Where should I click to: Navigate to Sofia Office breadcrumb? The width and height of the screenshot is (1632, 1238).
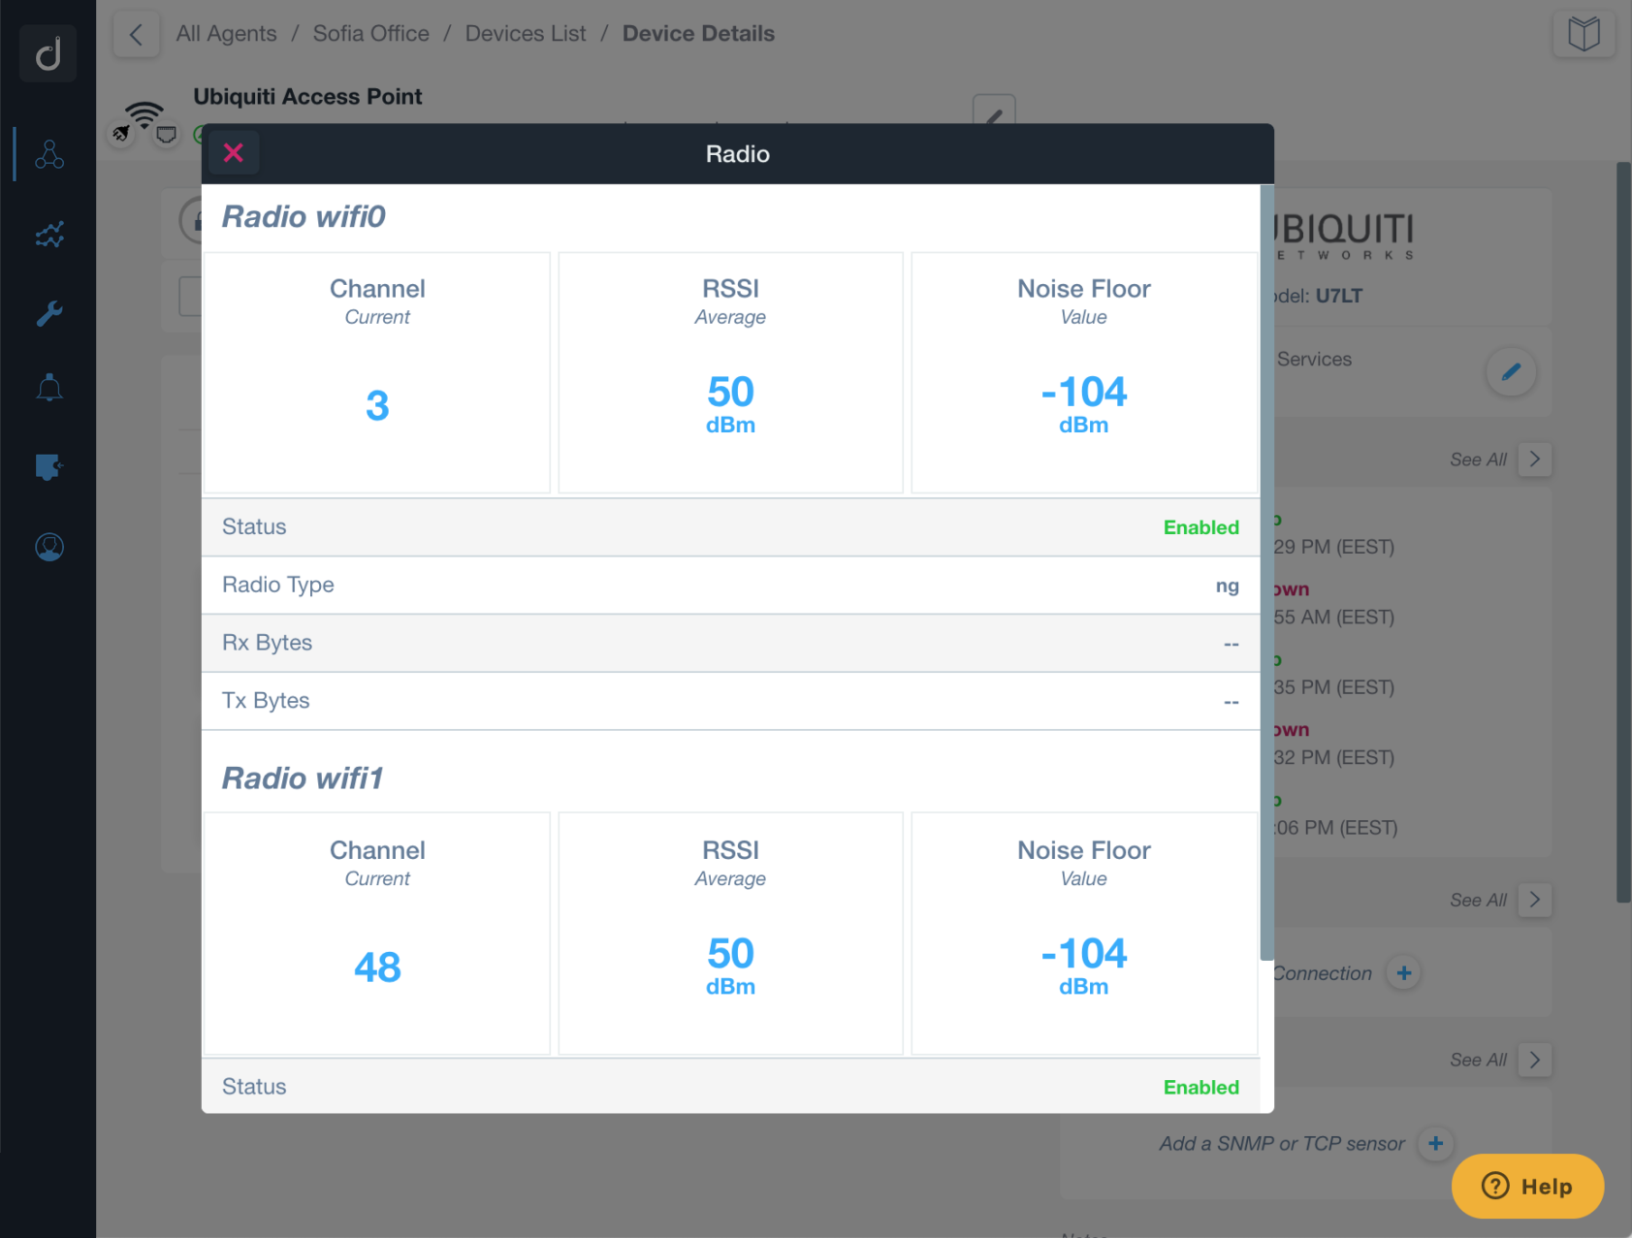[x=370, y=33]
